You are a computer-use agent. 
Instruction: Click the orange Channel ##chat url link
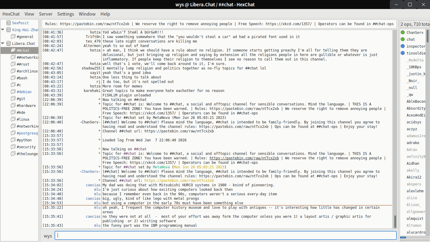pyautogui.click(x=179, y=181)
